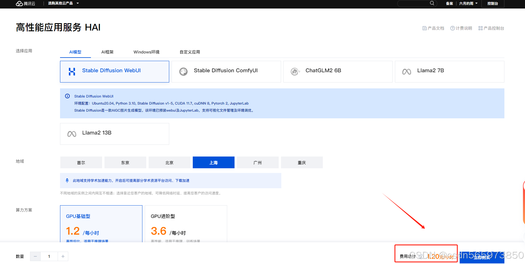Click the 环境配置 description text line
525x264 pixels.
(x=161, y=103)
